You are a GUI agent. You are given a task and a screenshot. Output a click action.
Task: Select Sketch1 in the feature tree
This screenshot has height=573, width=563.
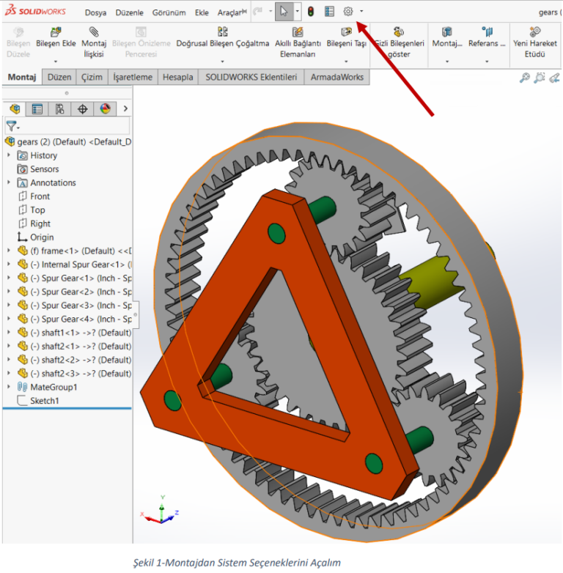44,401
